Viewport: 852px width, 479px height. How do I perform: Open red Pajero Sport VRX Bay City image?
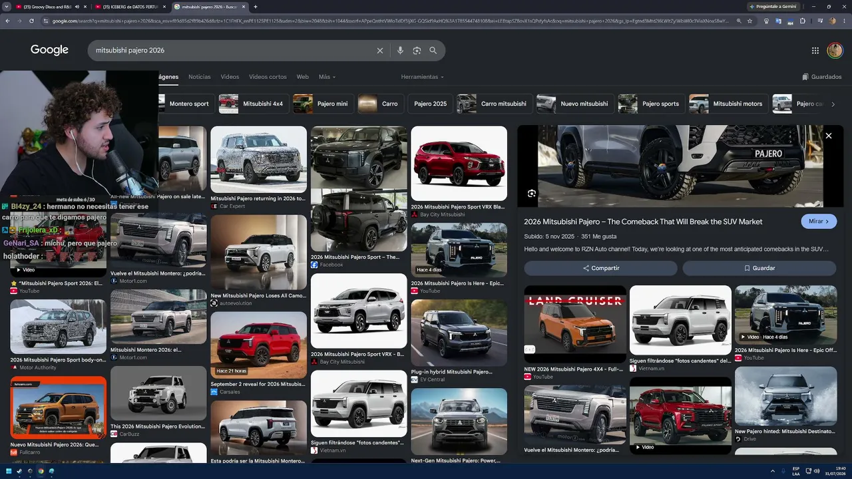click(459, 164)
